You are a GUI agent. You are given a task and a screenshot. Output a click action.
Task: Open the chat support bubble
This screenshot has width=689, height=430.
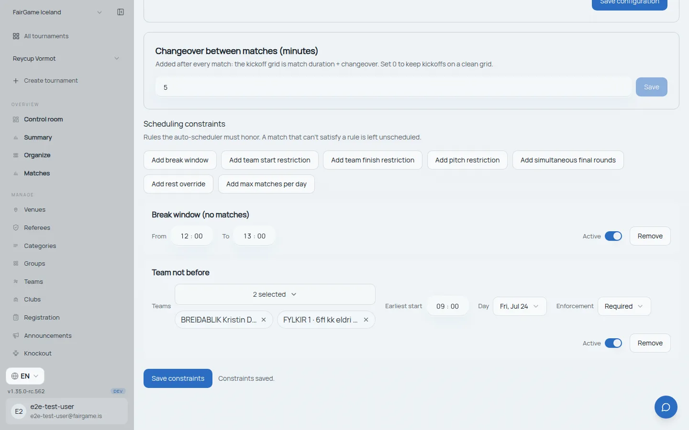tap(666, 407)
